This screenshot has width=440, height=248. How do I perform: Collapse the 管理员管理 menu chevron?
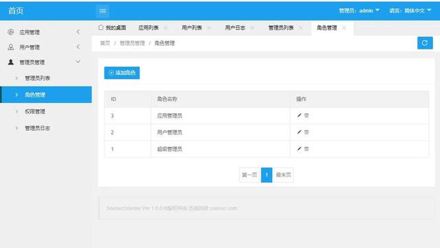[x=78, y=62]
